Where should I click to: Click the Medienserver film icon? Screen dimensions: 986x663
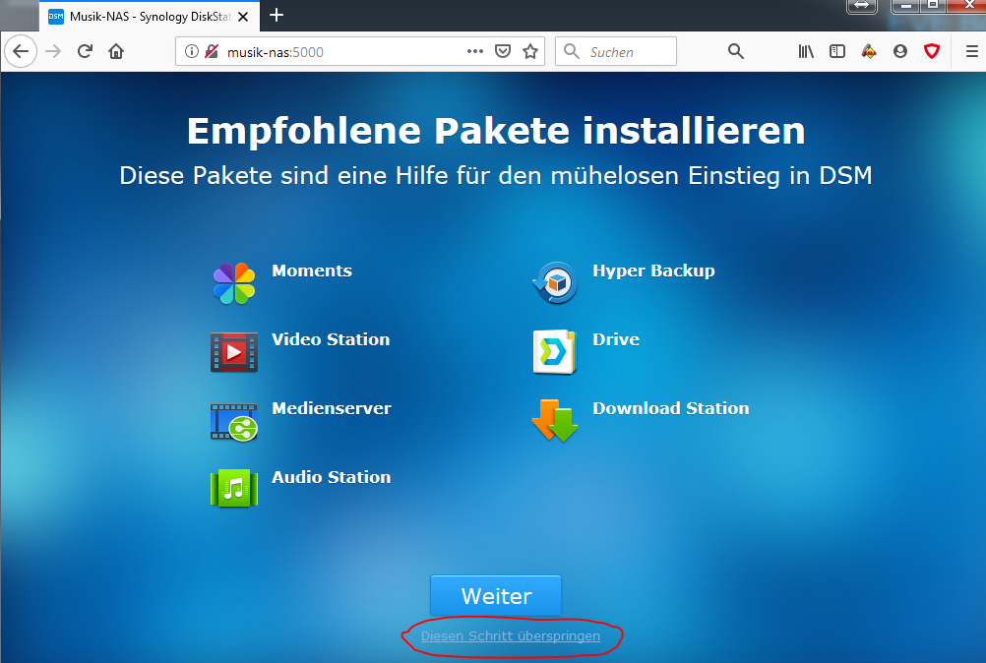pyautogui.click(x=234, y=422)
